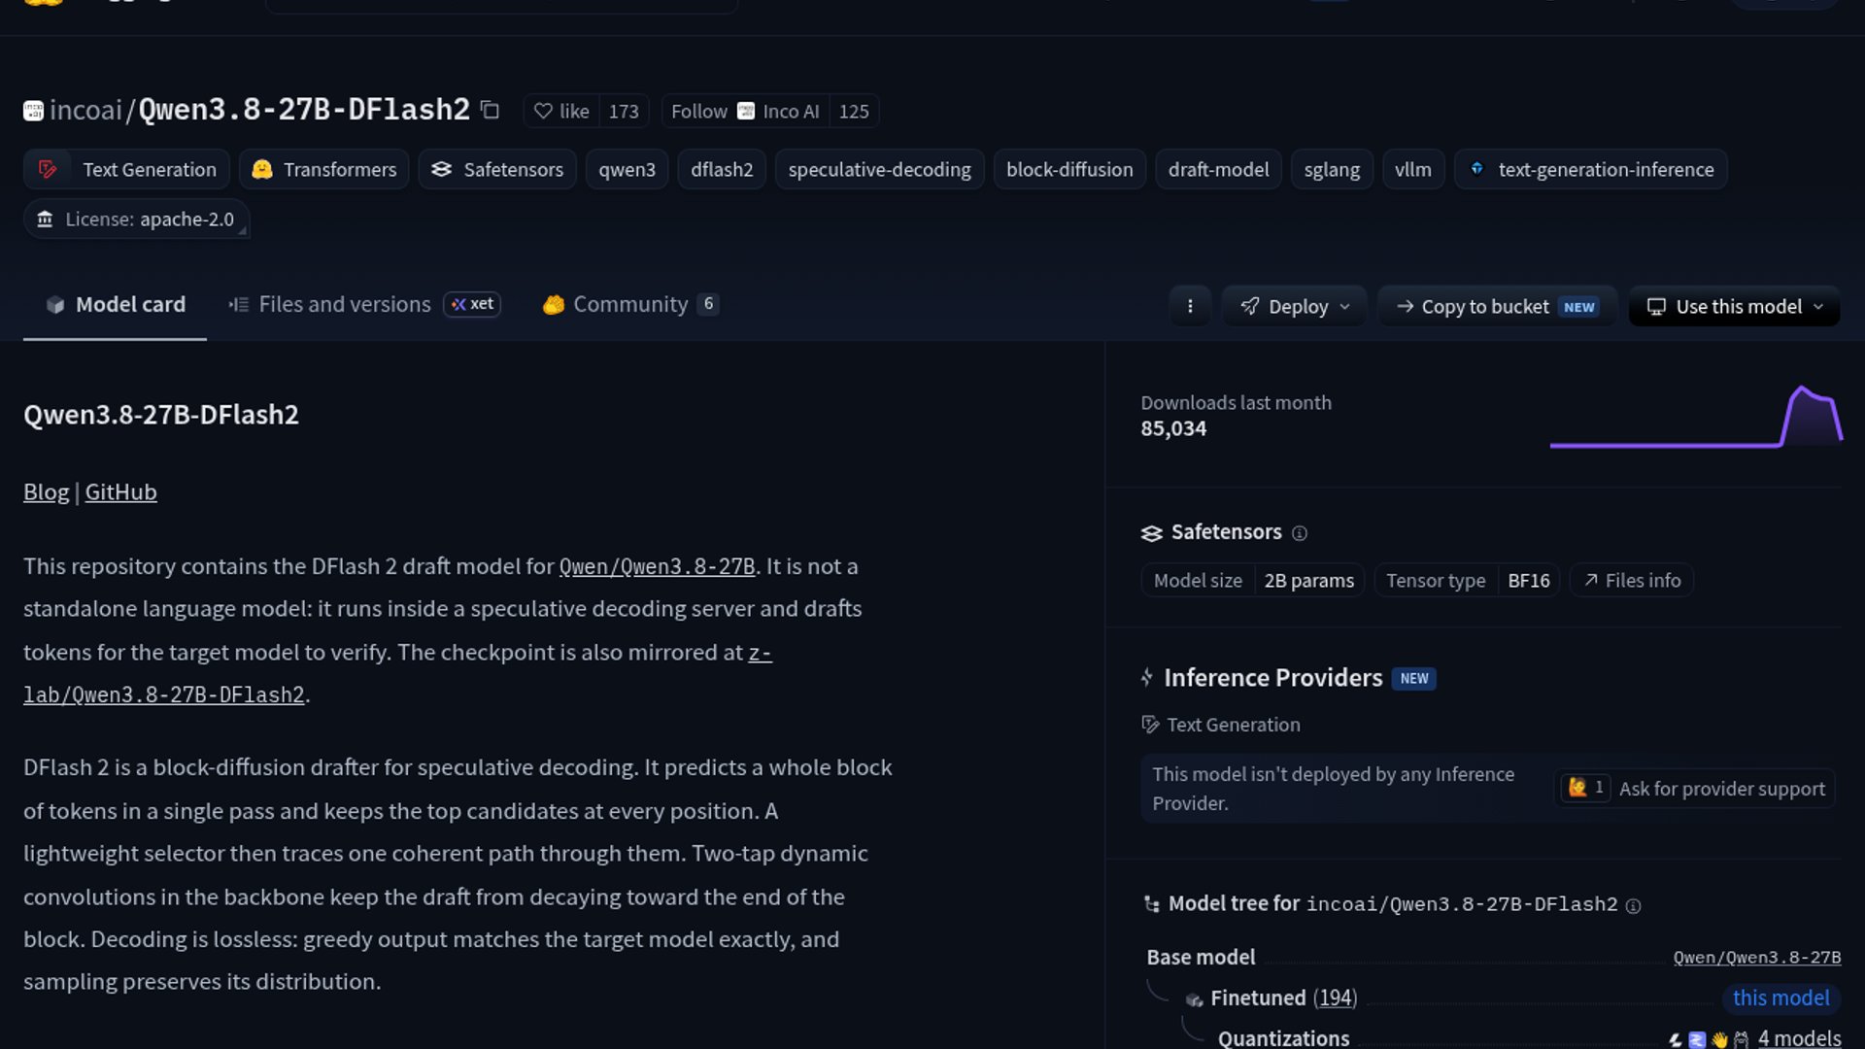
Task: Open the Qwen/Qwen3.8-27B link in description
Action: 657,566
